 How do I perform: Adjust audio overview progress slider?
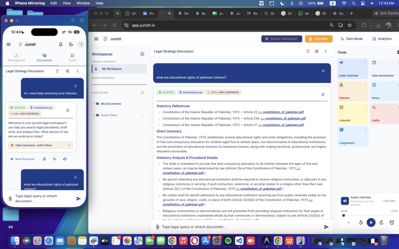(x=369, y=215)
